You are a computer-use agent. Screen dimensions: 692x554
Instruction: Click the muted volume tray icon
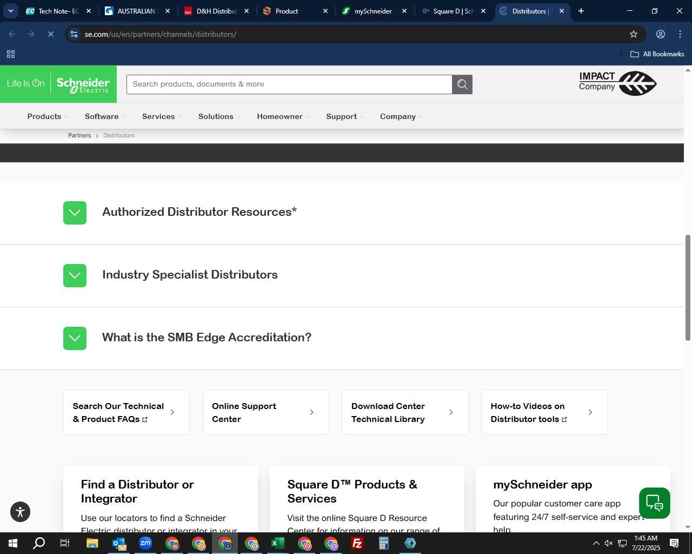(x=609, y=543)
